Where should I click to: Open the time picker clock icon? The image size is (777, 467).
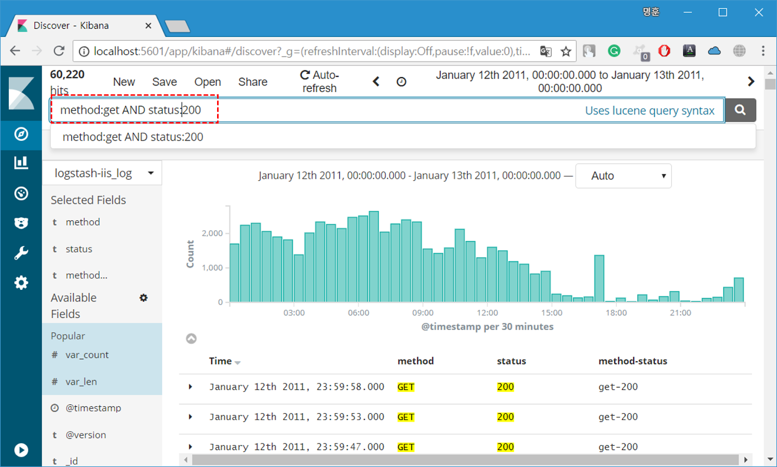pyautogui.click(x=401, y=81)
